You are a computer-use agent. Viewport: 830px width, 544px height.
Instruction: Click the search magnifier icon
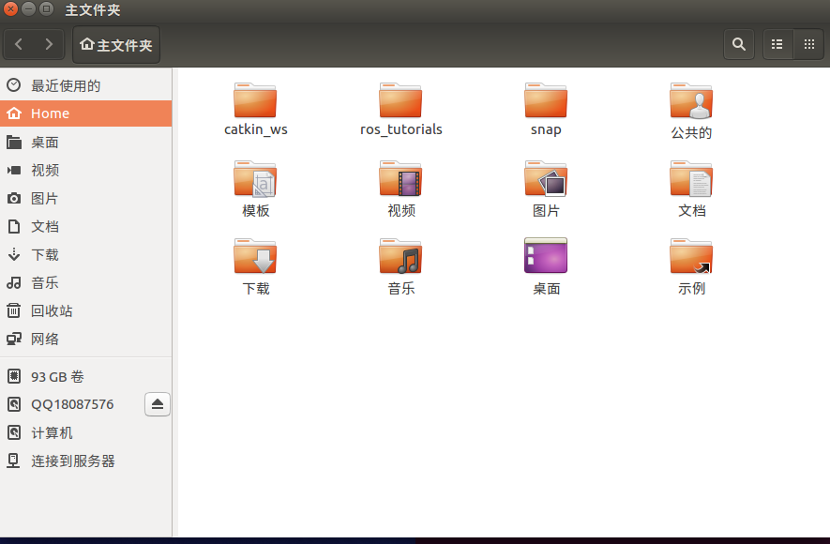[739, 44]
